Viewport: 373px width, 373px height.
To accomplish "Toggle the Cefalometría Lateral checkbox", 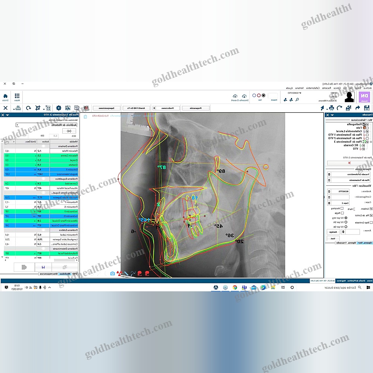I will click(367, 131).
